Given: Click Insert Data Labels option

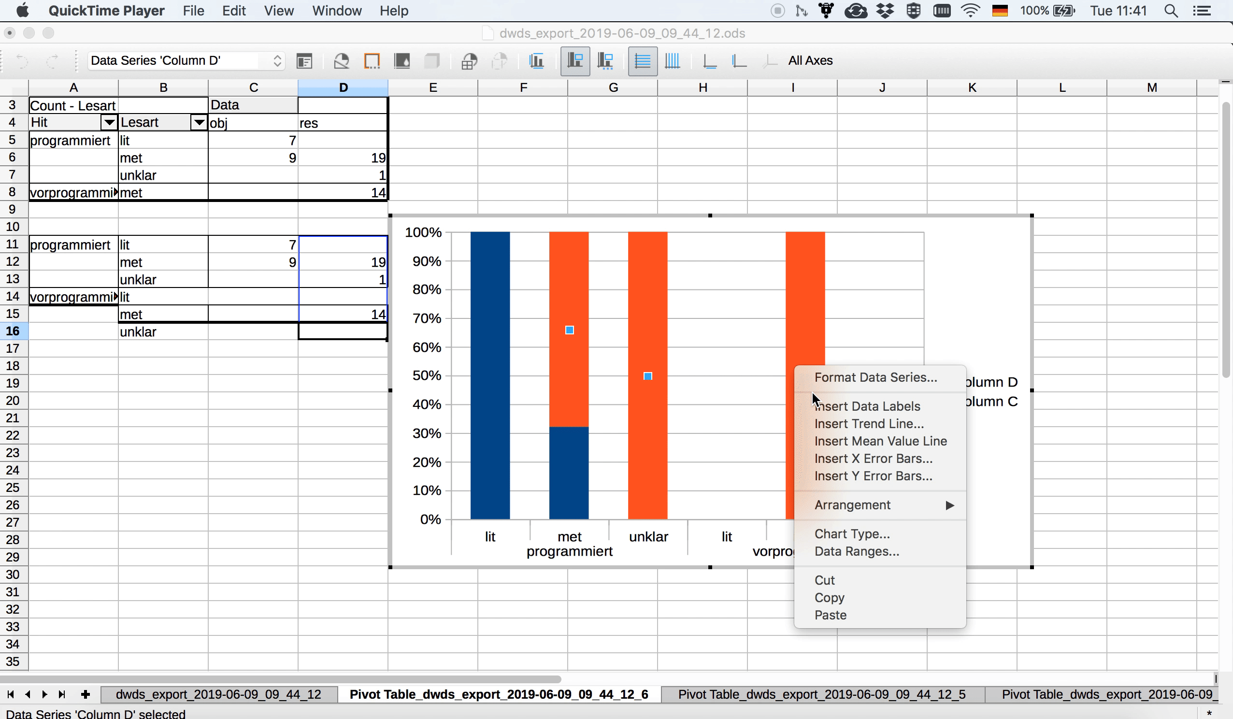Looking at the screenshot, I should pyautogui.click(x=867, y=406).
